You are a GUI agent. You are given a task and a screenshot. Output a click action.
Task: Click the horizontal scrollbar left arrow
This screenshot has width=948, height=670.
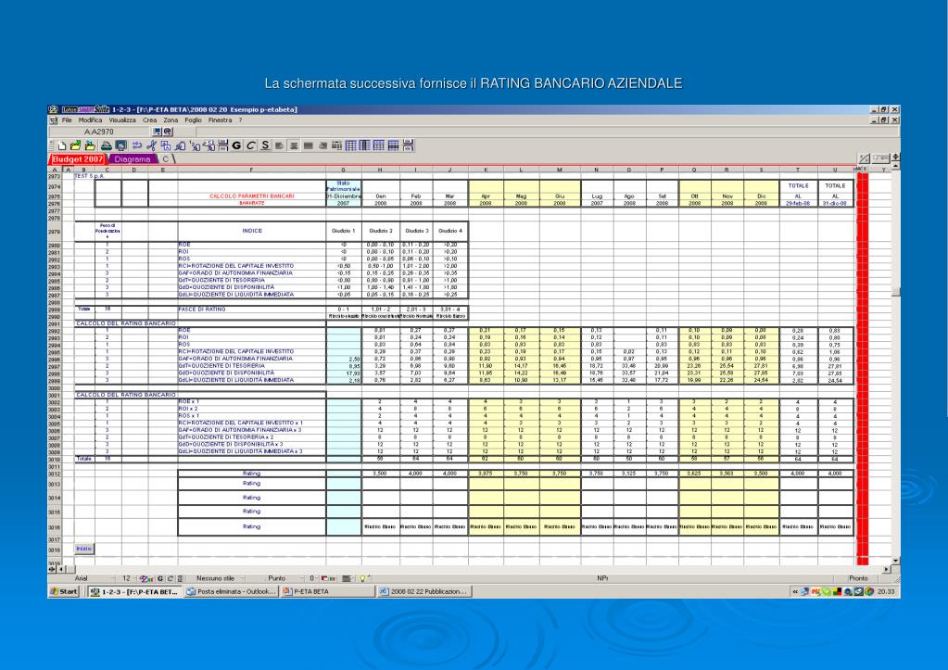pyautogui.click(x=62, y=569)
